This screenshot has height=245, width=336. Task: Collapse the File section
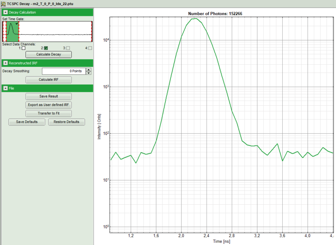[5, 88]
